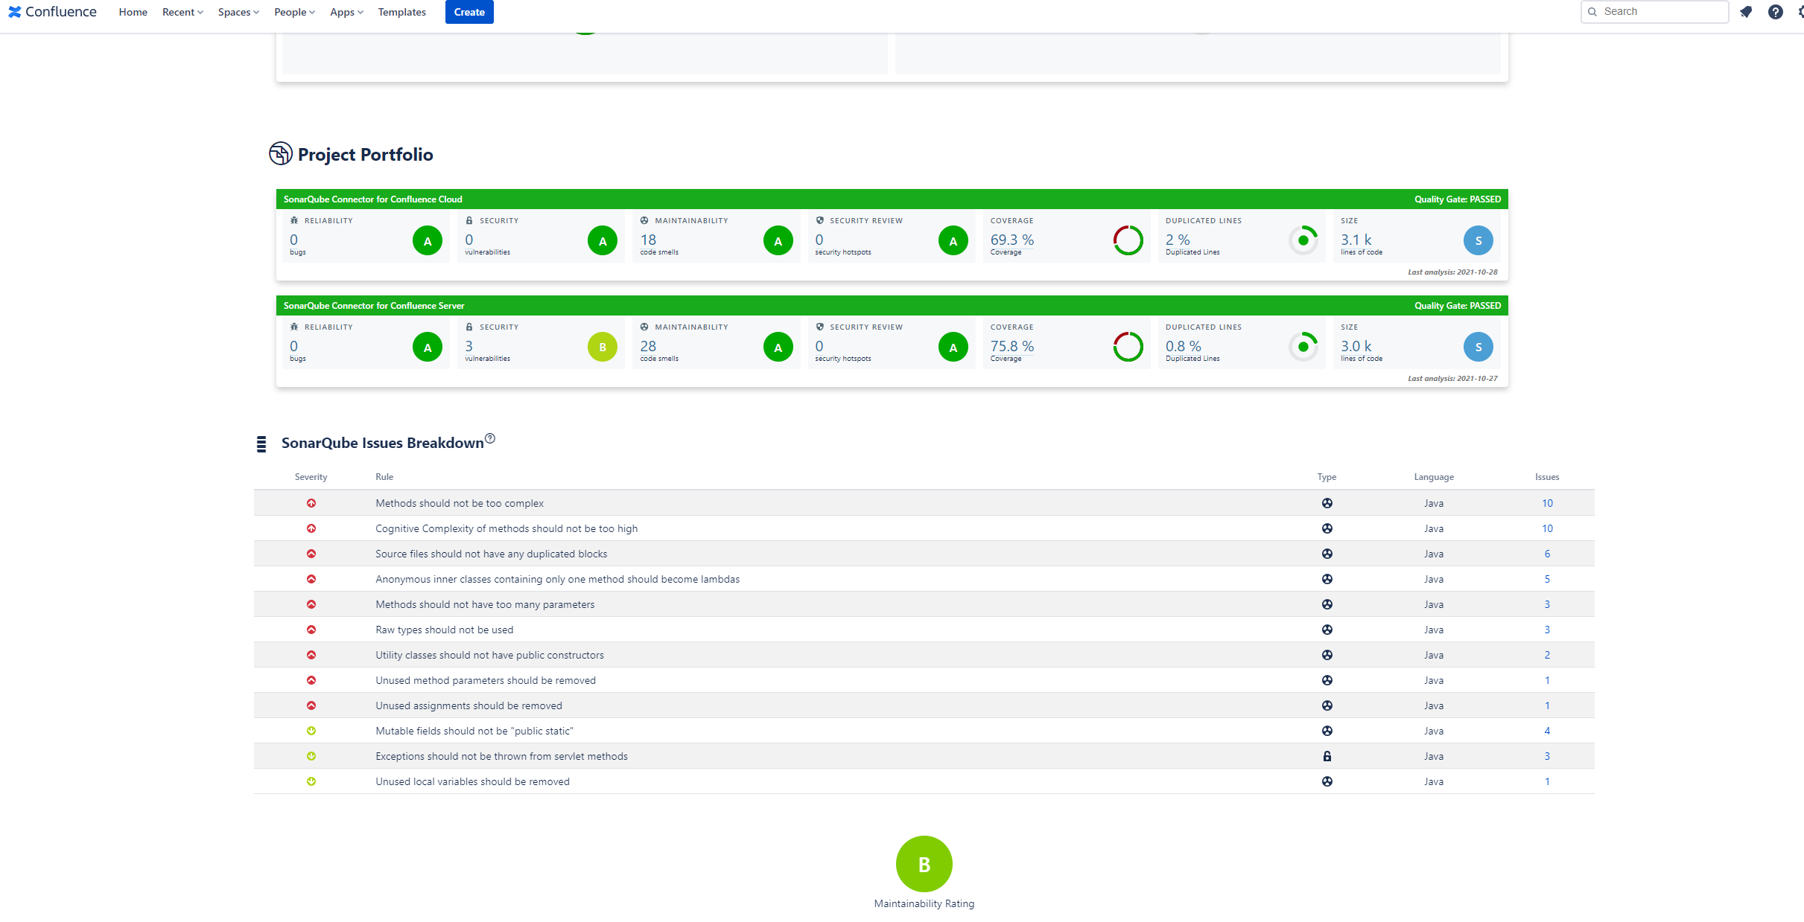Open the 10 issues for Cognitive Complexity rule

pos(1547,528)
